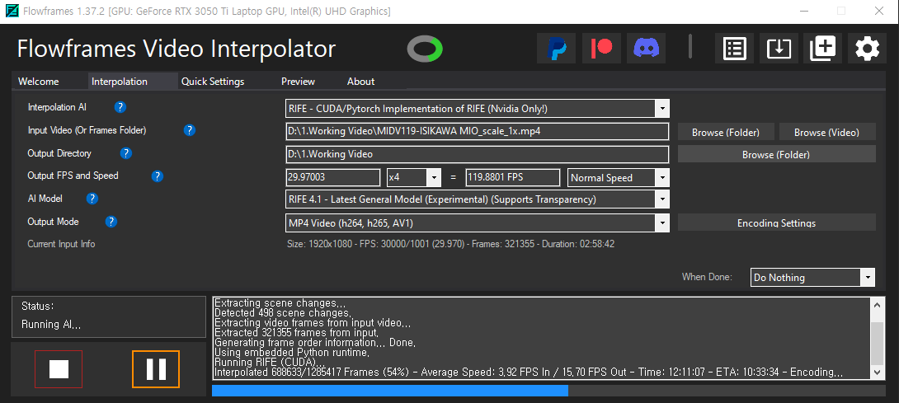Screen dimensions: 899x403
Task: Click the 'Interpolated 688633/1285417 Frames' log line
Action: click(529, 372)
